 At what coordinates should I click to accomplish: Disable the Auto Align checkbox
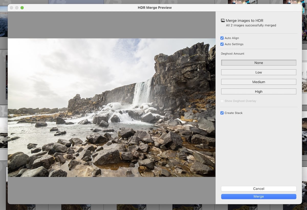click(x=222, y=38)
